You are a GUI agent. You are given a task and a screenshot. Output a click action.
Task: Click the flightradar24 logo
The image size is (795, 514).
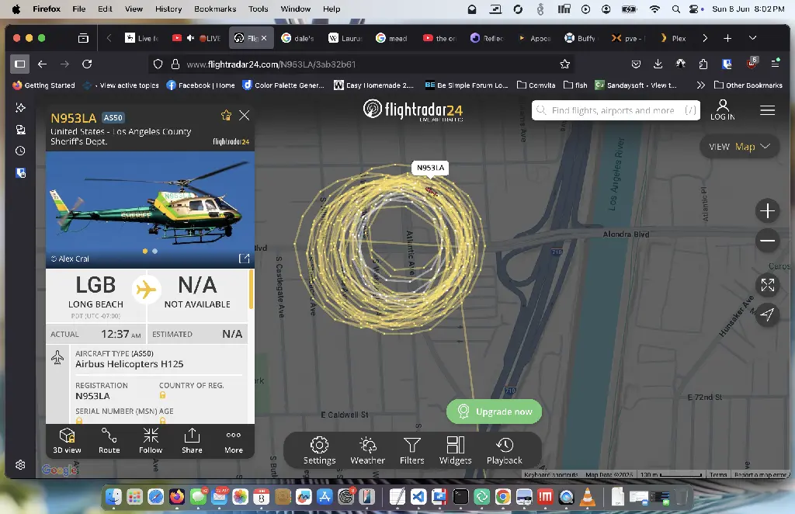point(413,110)
